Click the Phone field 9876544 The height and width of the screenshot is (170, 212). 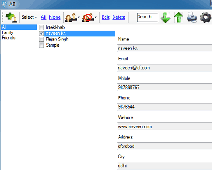pyautogui.click(x=164, y=107)
